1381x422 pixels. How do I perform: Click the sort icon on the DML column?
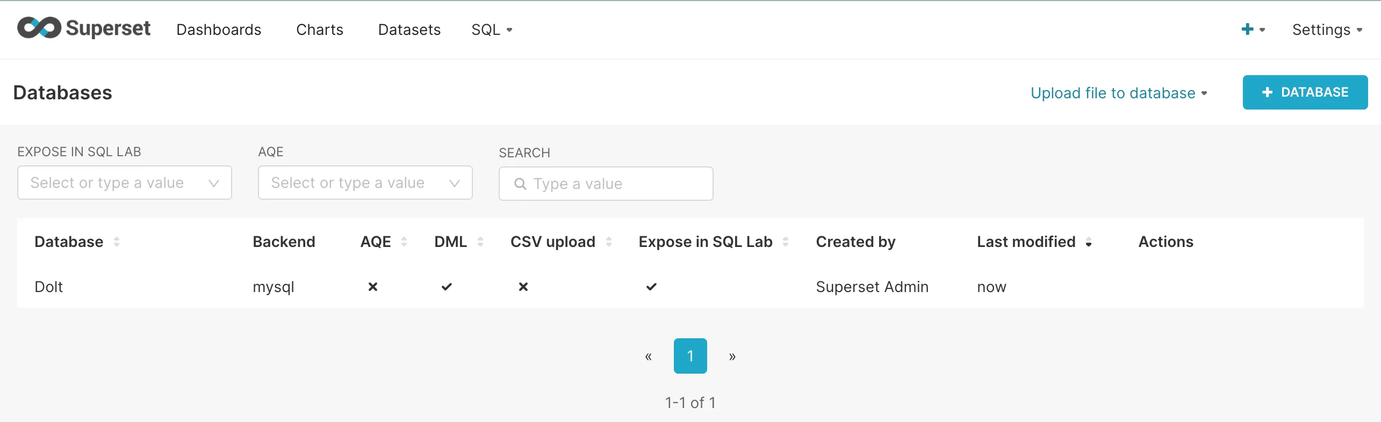pos(480,242)
